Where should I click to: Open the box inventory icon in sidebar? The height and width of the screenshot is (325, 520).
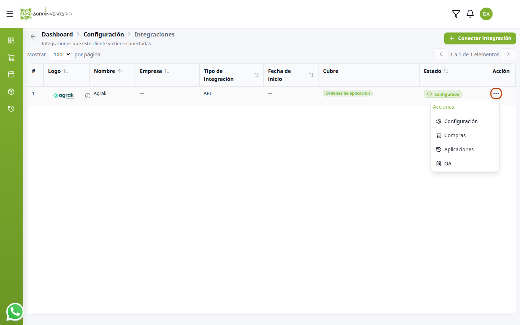(11, 92)
